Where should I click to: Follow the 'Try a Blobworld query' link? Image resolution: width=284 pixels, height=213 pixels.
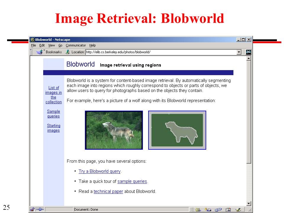tap(99, 171)
